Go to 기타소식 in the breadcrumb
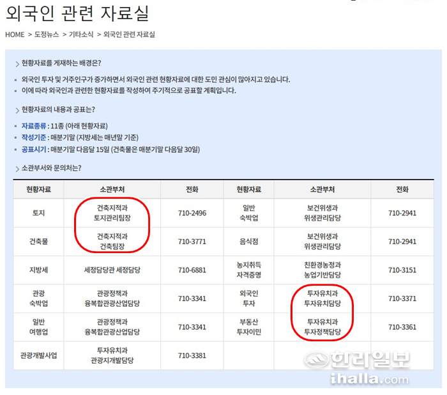This screenshot has width=447, height=395. point(81,35)
